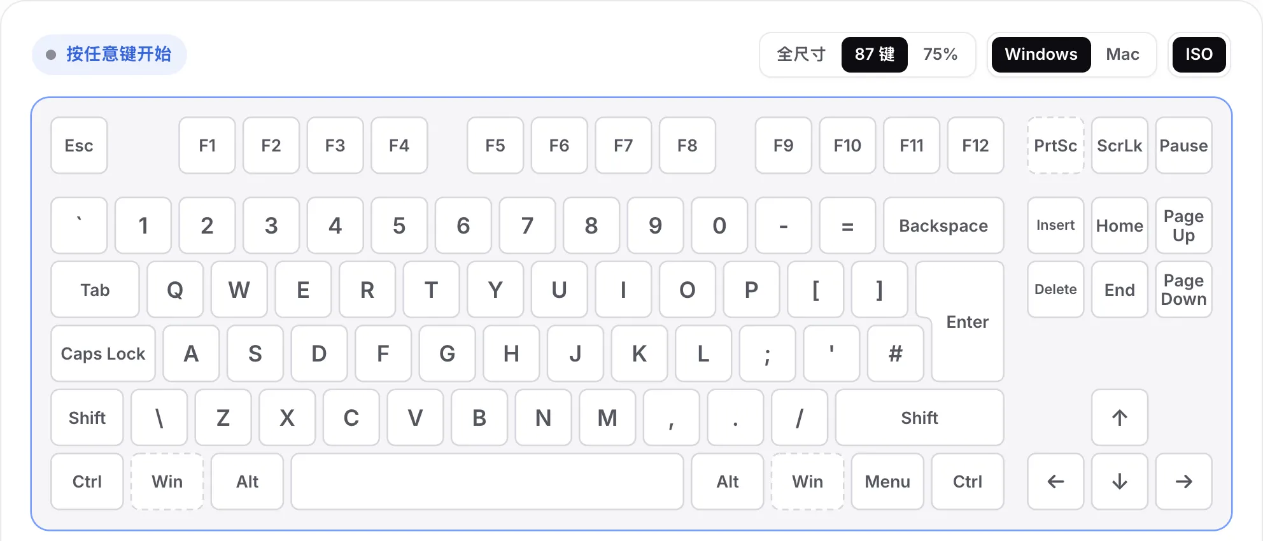
Task: Click the semicolon key
Action: pyautogui.click(x=767, y=353)
